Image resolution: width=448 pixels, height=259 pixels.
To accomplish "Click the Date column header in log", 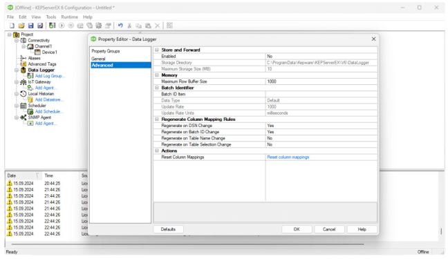I will tap(24, 175).
